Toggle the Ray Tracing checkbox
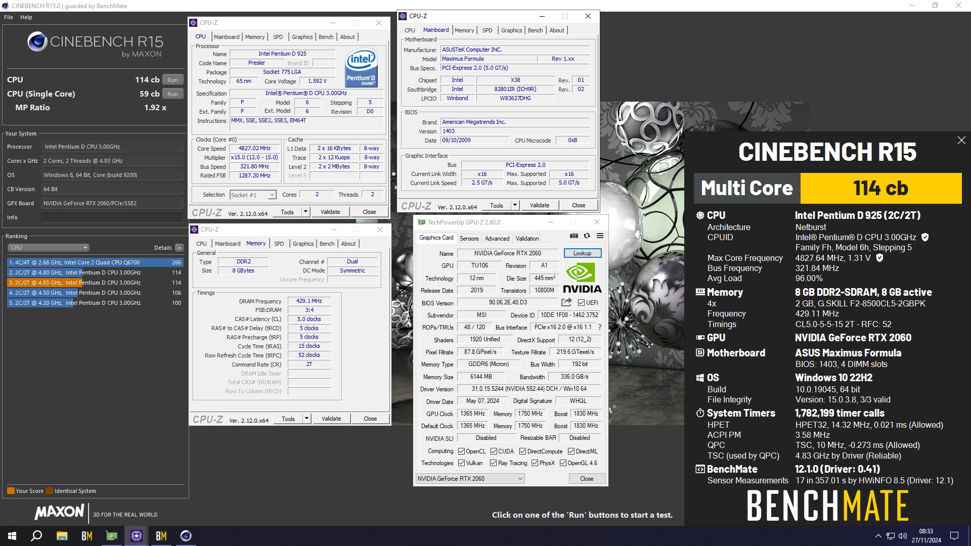The image size is (971, 546). (494, 463)
